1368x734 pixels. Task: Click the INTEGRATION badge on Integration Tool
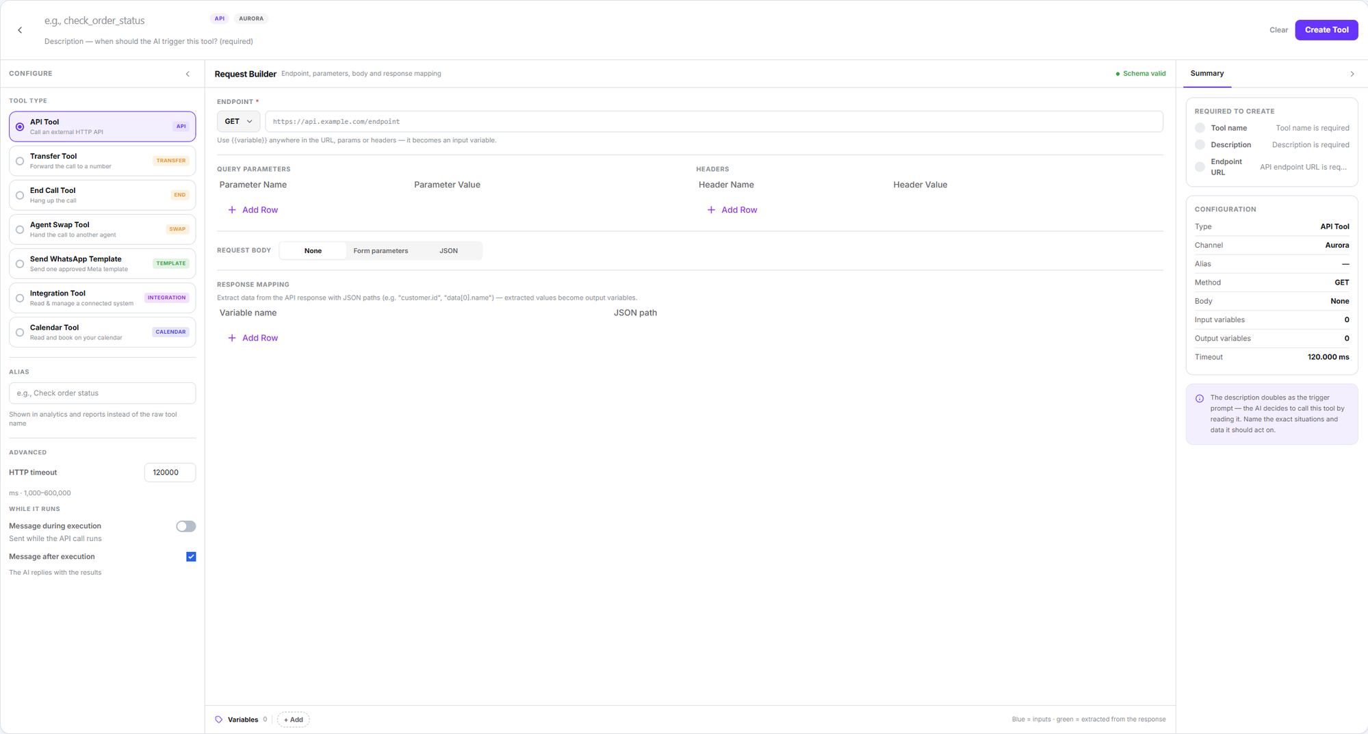(167, 298)
